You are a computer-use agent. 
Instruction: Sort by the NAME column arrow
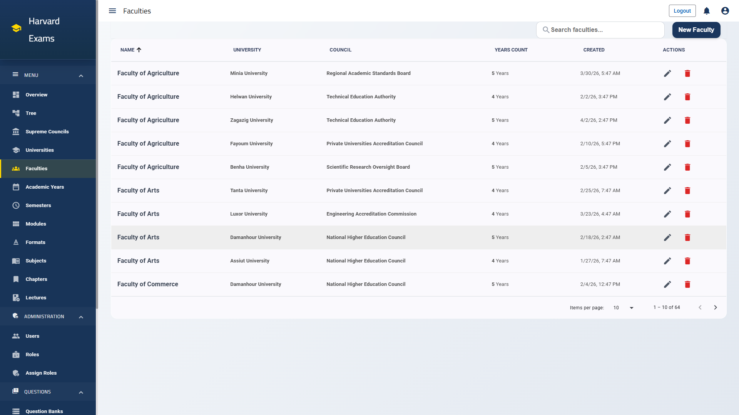pyautogui.click(x=139, y=50)
